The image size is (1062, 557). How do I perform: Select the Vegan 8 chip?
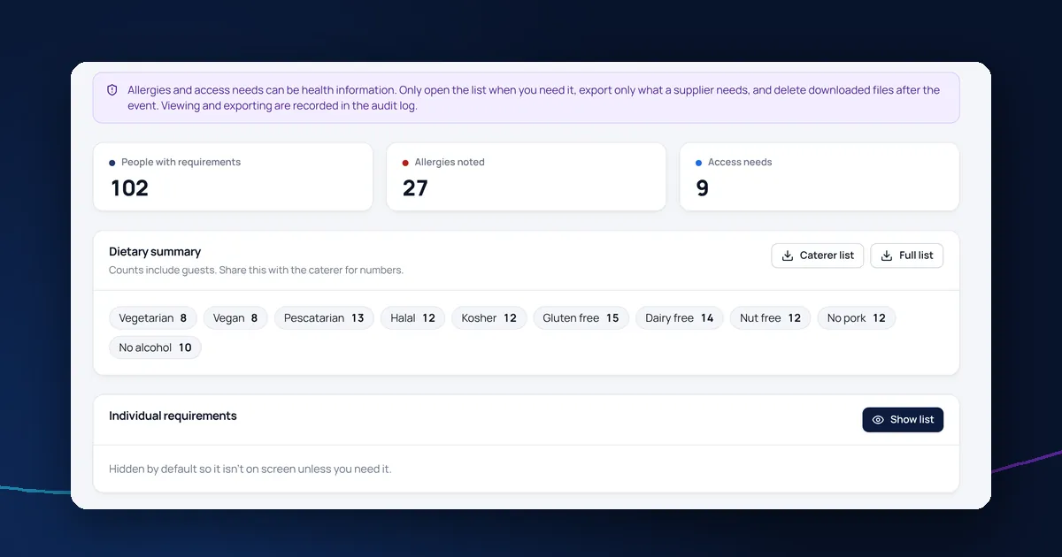(x=235, y=318)
